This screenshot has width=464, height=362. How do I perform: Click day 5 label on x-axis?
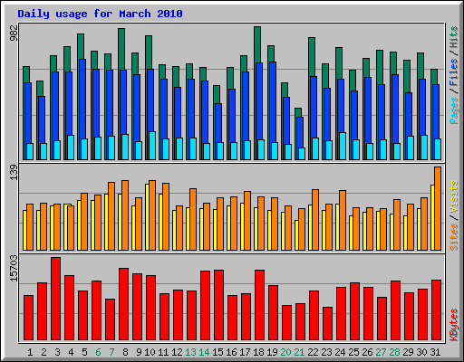click(x=84, y=352)
